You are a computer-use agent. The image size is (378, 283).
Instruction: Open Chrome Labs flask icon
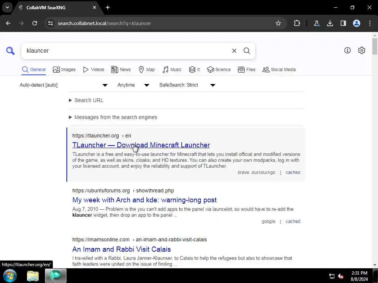pos(316,23)
